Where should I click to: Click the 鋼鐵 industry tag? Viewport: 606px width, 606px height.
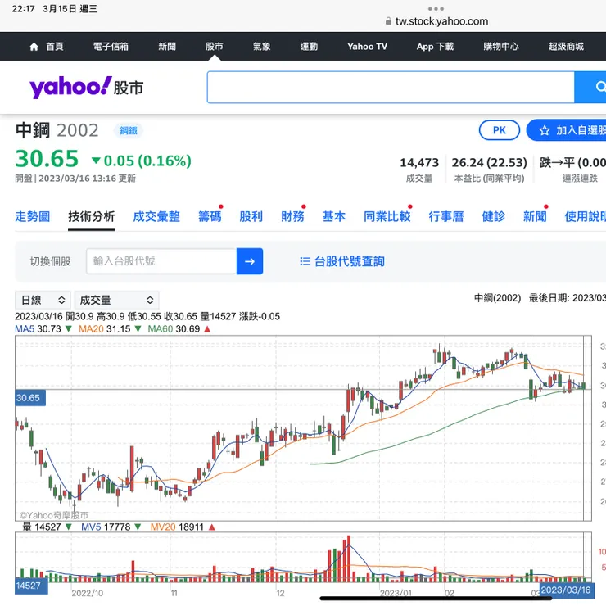tap(129, 131)
